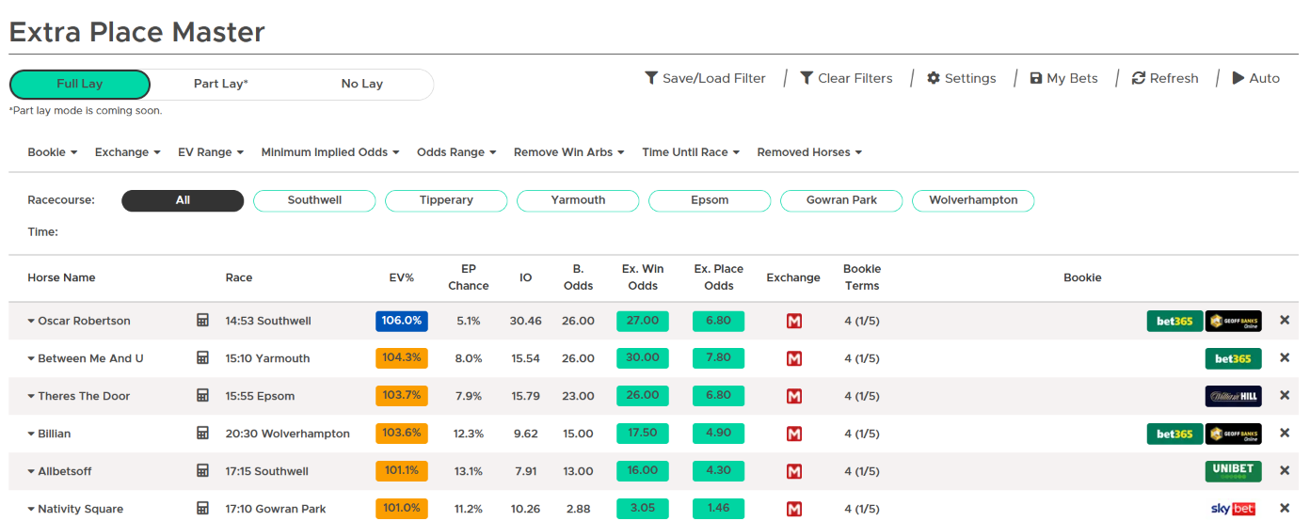Open William Hill logo for Theres The Door
Viewport: 1310px width, 521px height.
1234,396
